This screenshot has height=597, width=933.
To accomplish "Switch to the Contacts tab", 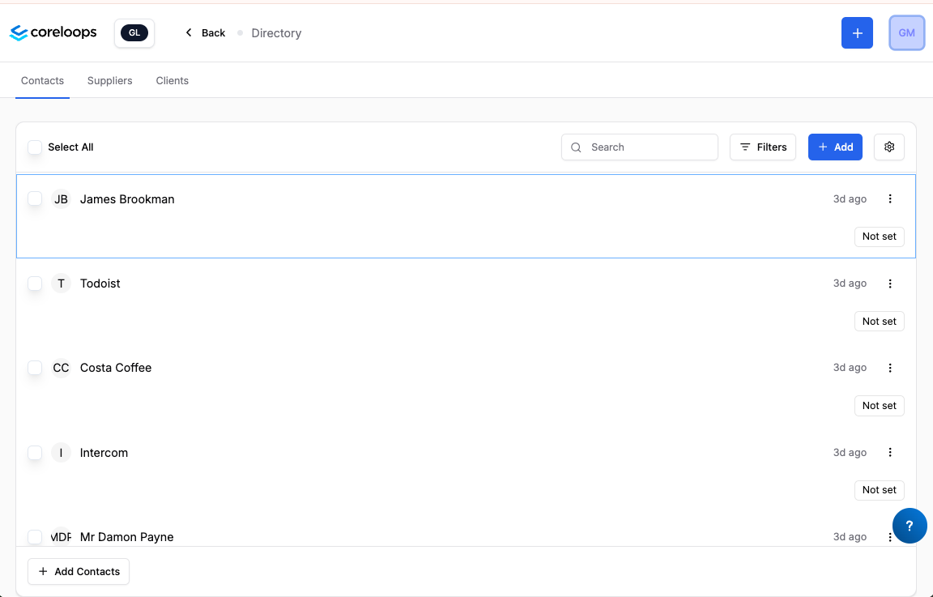I will (x=42, y=80).
